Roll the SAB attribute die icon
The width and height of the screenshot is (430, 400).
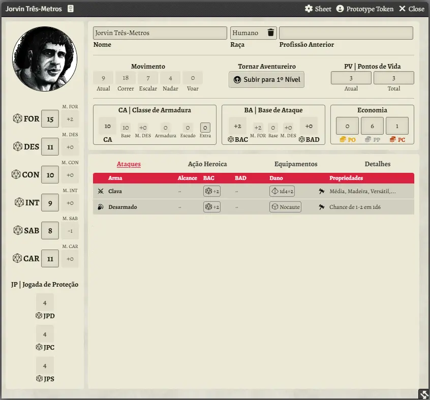coord(18,230)
